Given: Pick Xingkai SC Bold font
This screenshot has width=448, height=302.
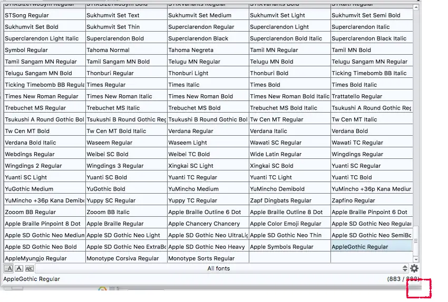Looking at the screenshot, I should 290,166.
